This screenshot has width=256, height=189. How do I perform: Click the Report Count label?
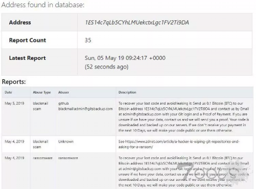(28, 40)
